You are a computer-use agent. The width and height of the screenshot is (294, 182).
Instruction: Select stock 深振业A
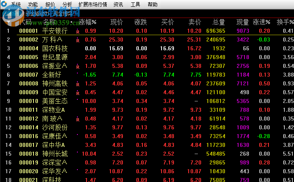tap(55, 66)
